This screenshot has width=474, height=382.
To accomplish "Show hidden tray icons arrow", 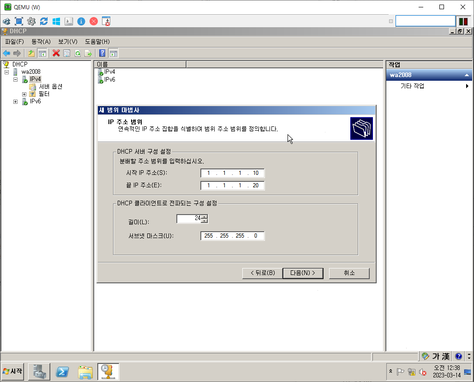I will click(x=390, y=371).
